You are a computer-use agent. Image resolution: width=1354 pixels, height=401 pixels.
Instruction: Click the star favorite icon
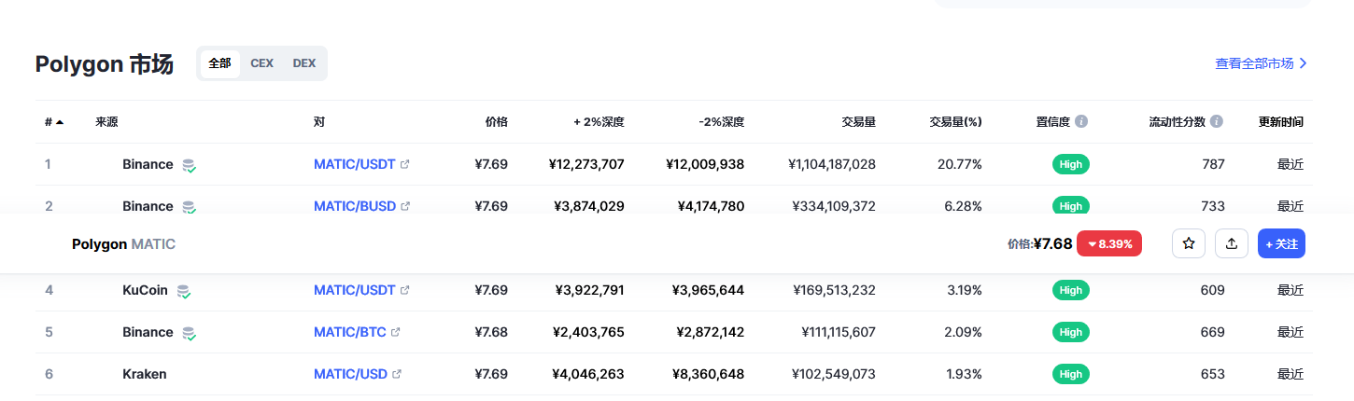point(1189,243)
